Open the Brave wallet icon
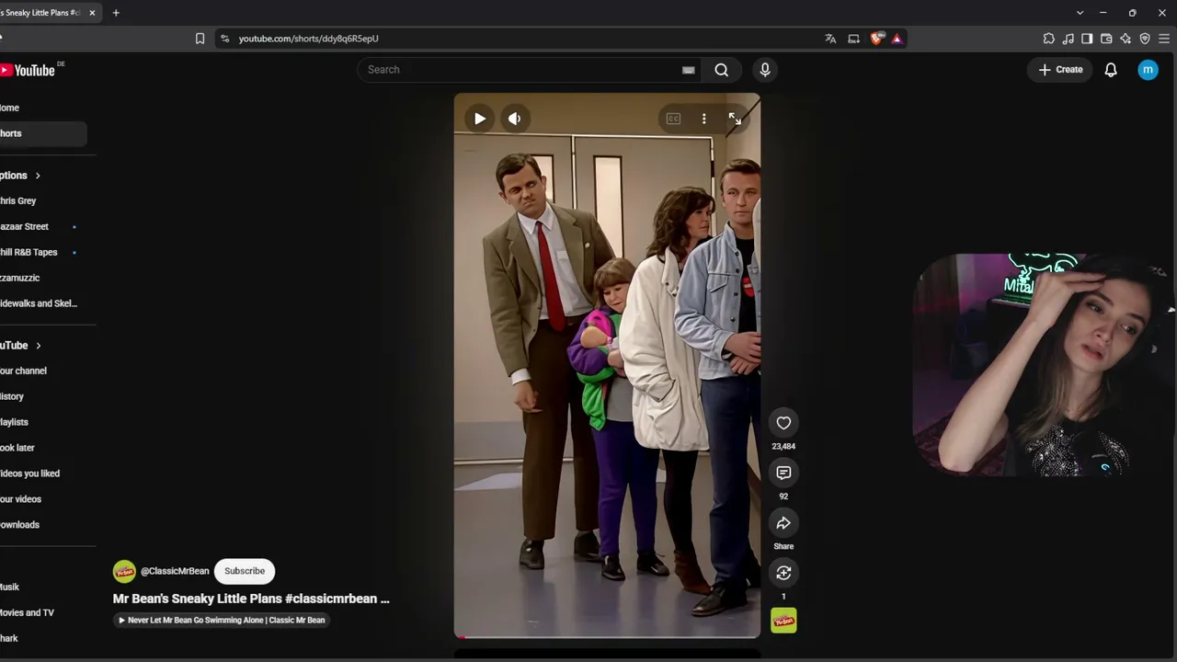 pos(1106,39)
